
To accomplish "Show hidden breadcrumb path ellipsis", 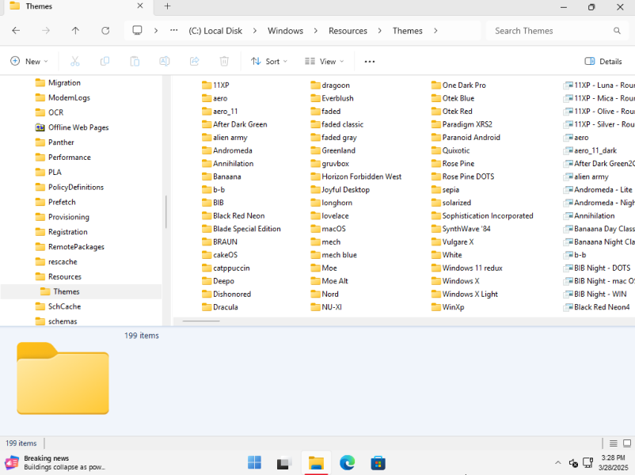I will (173, 30).
